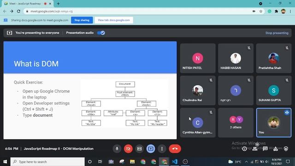
Task: Select NITISH PATEL participant tile
Action: pos(198,58)
